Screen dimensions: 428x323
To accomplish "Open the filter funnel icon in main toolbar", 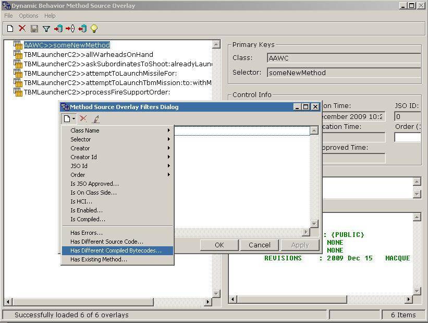I will tap(46, 29).
